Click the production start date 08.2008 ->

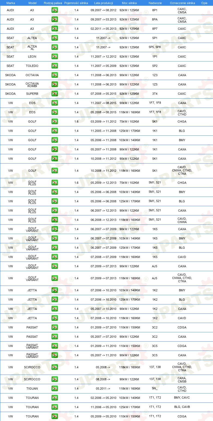tap(103, 379)
